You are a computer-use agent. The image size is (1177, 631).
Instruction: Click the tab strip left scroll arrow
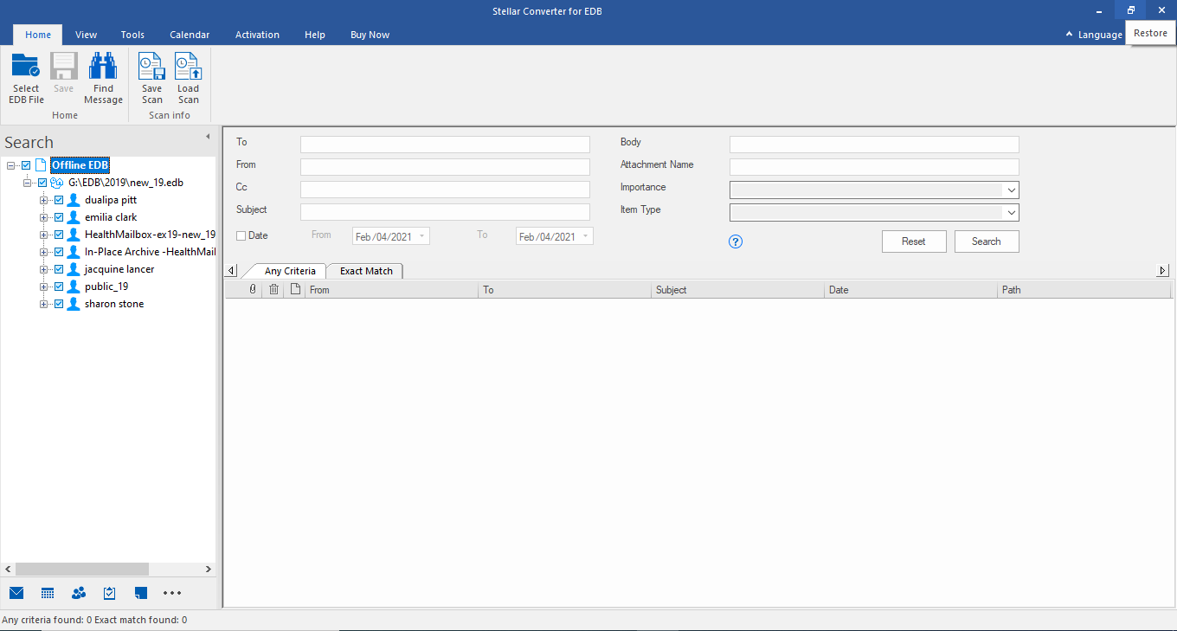click(231, 271)
